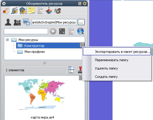This screenshot has width=153, height=120.
Task: Close the Обозреватель ресурсов panel
Action: [x=4, y=4]
